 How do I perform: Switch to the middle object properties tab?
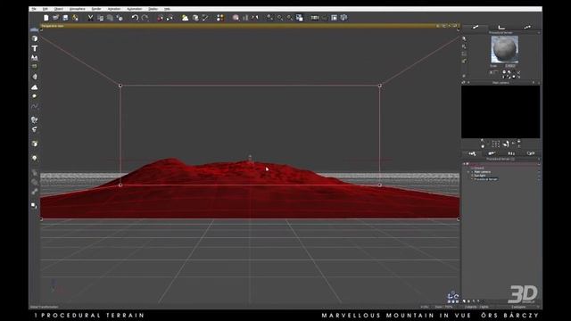click(x=501, y=27)
